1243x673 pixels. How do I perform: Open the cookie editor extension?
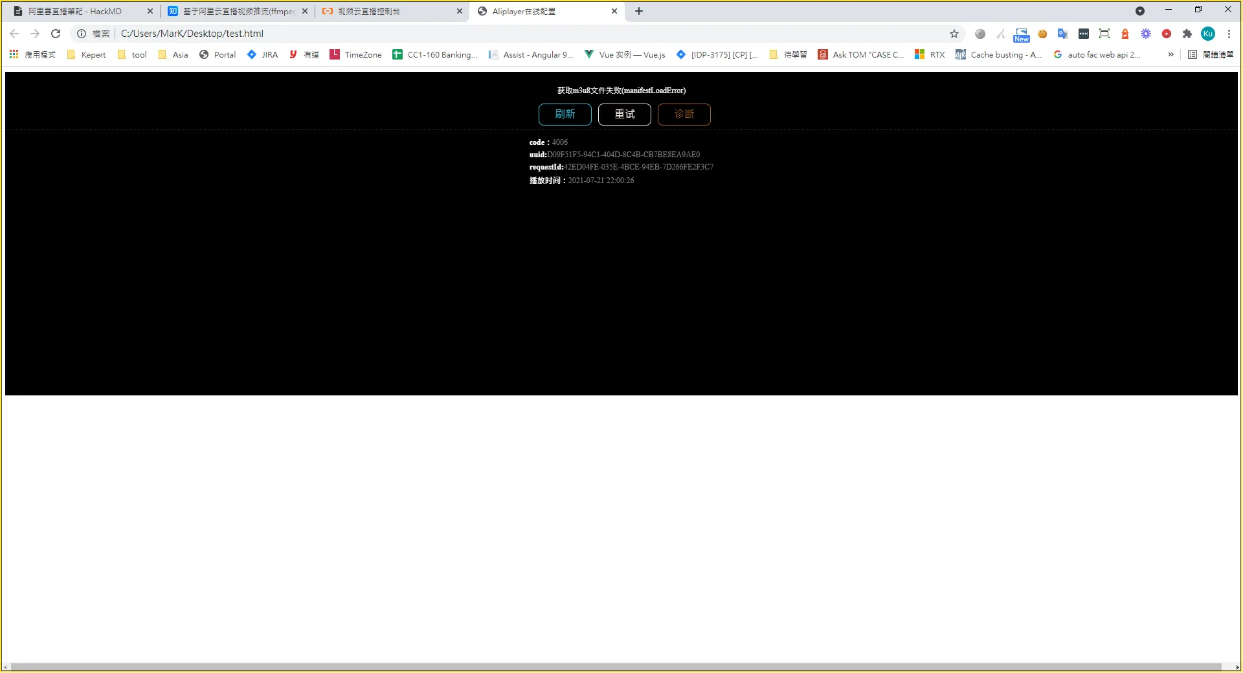pyautogui.click(x=1042, y=34)
